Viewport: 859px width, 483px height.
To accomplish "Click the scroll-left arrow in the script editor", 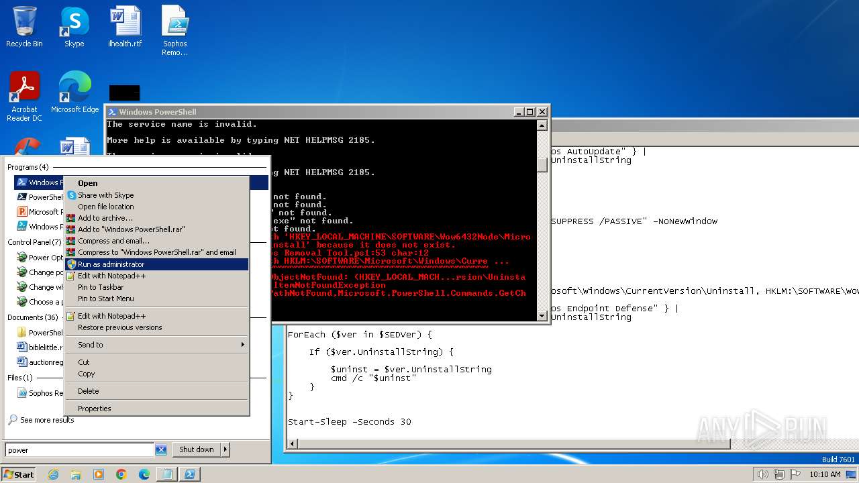I will pos(293,443).
